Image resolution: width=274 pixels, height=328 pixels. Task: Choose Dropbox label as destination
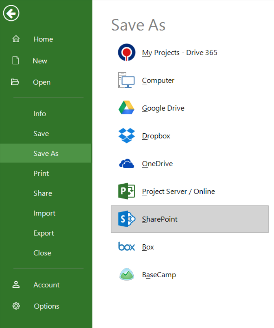pos(156,136)
